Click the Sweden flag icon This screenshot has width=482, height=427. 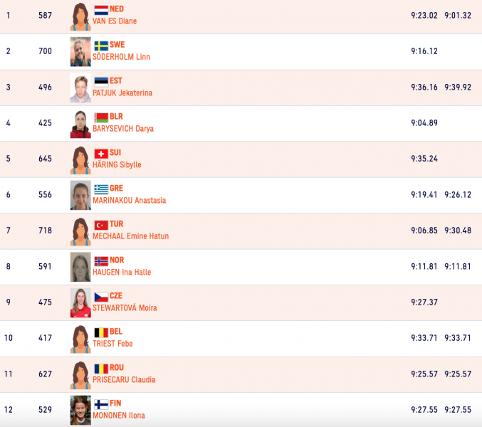(x=101, y=45)
